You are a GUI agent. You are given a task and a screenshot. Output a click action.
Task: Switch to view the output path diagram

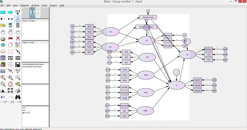pos(38,12)
